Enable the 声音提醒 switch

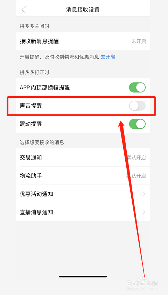(137, 106)
